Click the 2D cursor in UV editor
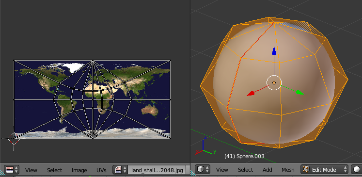 pos(14,139)
